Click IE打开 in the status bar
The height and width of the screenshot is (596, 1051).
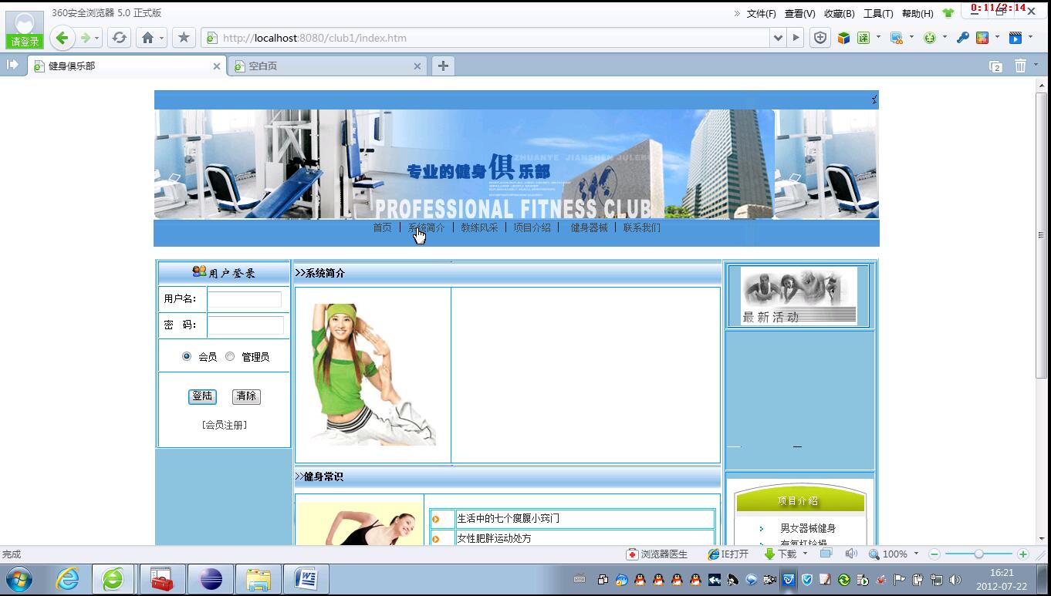(x=728, y=554)
